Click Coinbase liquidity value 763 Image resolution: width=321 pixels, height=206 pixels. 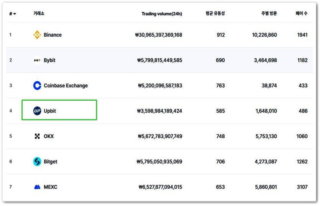(220, 86)
